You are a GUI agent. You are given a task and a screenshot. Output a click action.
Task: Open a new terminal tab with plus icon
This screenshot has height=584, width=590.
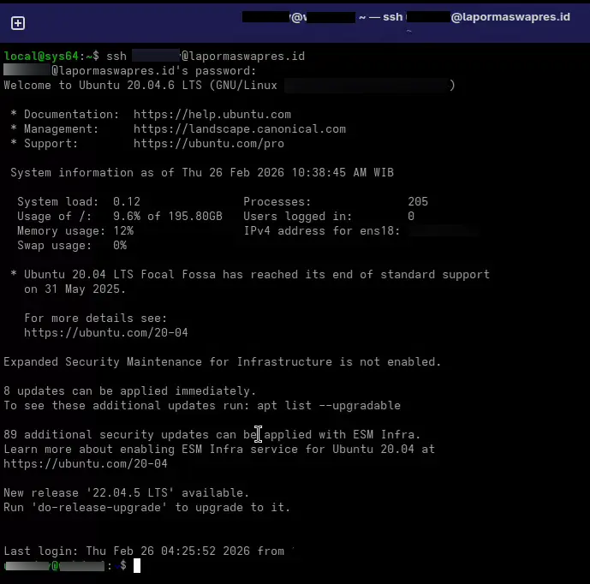18,23
